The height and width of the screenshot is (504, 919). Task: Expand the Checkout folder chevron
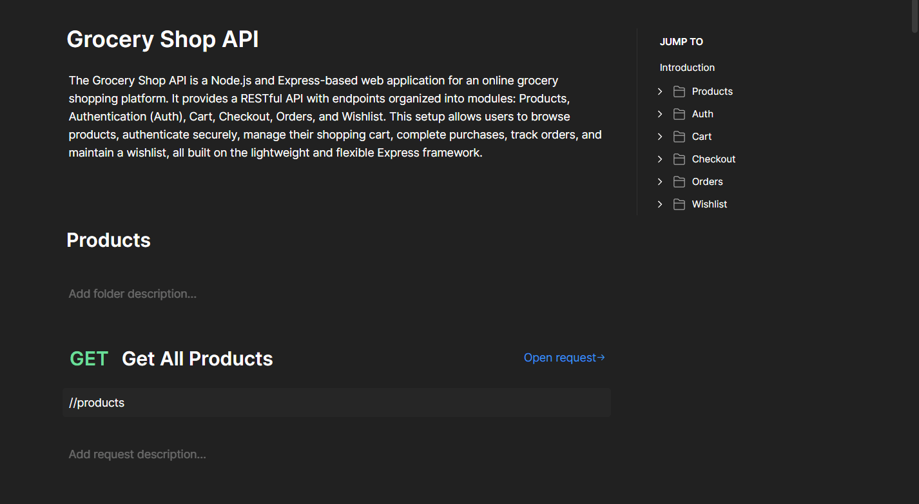[660, 159]
